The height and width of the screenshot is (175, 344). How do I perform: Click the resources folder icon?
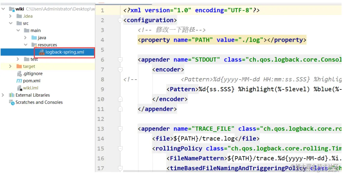[x=34, y=45]
